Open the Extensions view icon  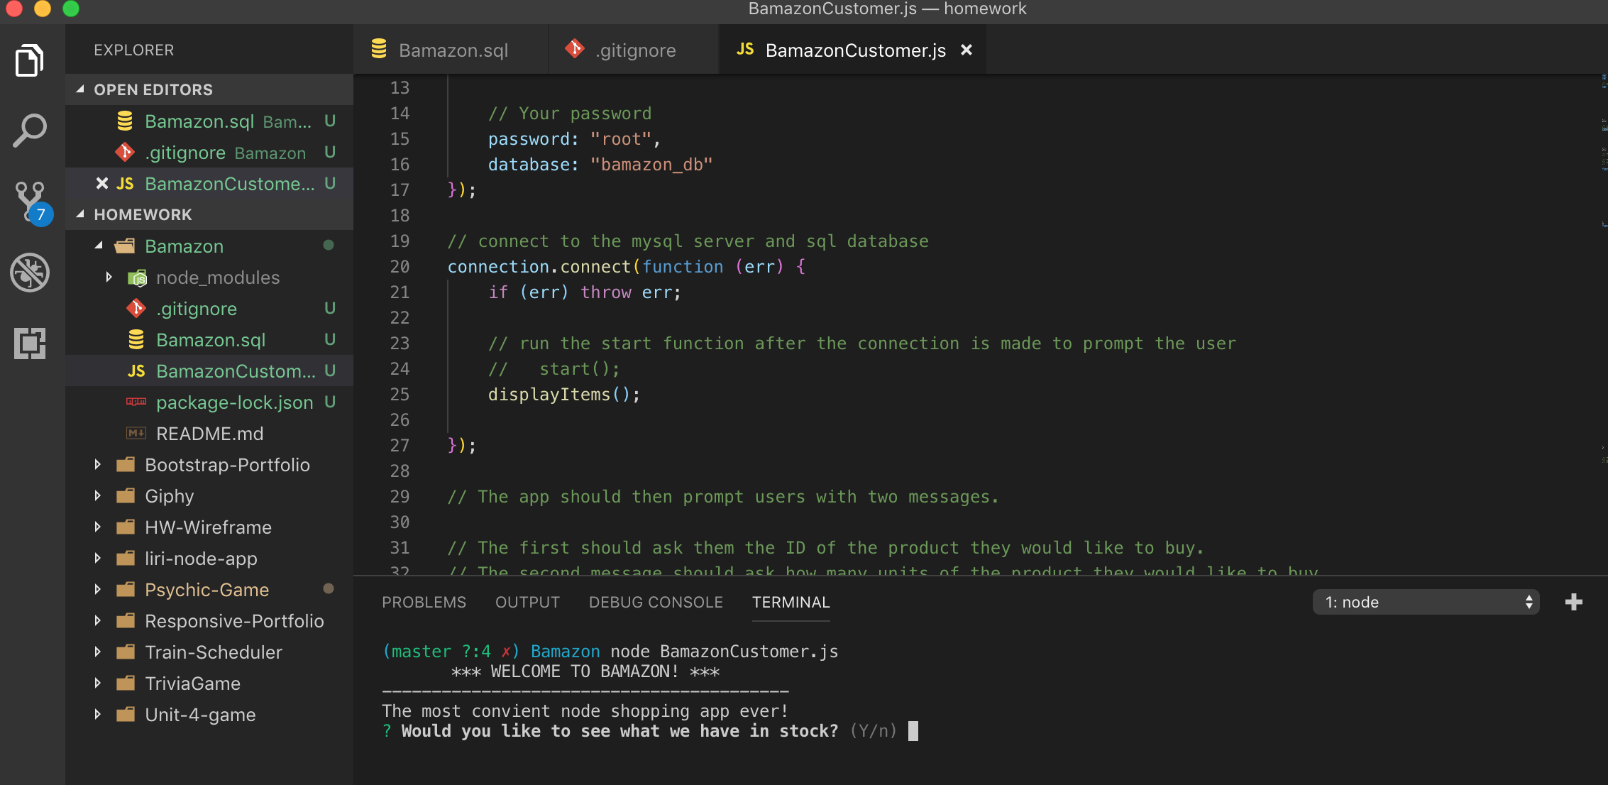point(30,344)
